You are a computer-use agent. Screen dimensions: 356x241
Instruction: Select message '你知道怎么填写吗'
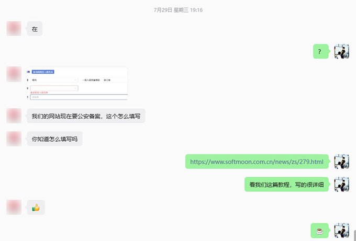54,139
